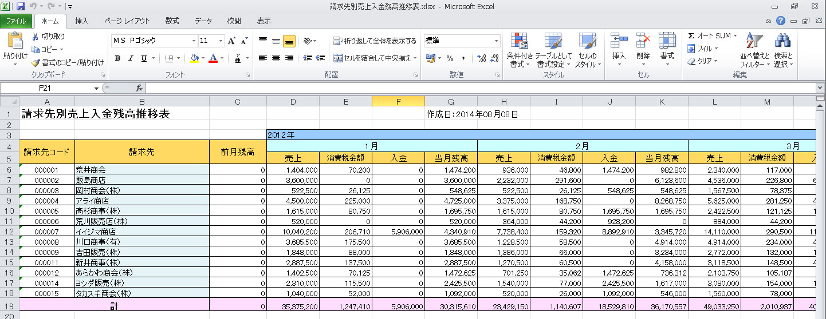The width and height of the screenshot is (826, 319).
Task: Click the middle vertical align icon
Action: (276, 41)
